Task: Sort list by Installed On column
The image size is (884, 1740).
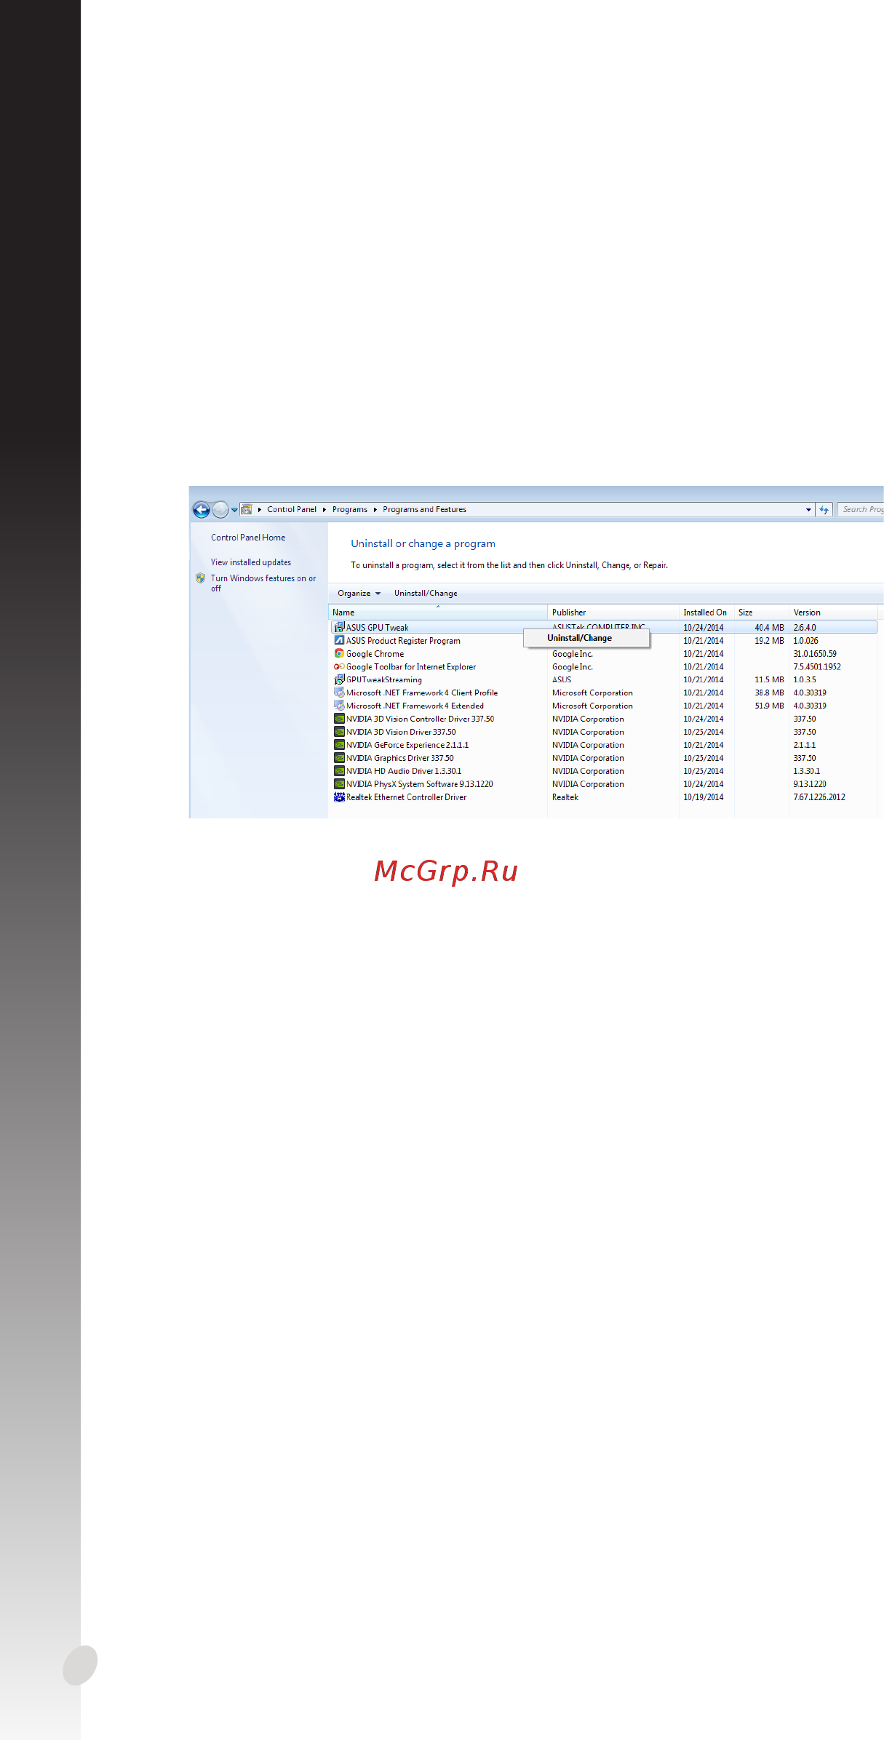Action: click(706, 612)
